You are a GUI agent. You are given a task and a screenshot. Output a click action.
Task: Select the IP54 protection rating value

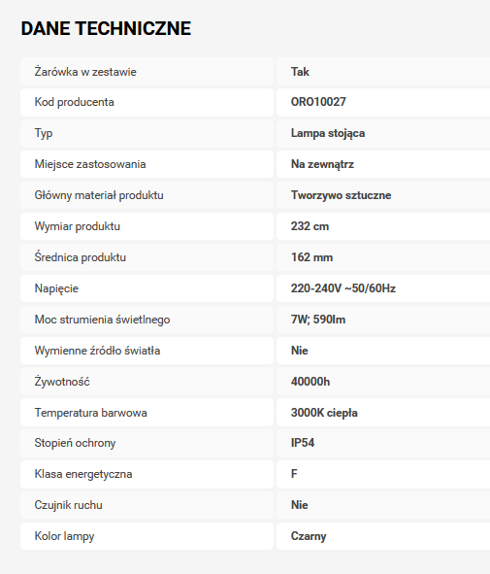pyautogui.click(x=303, y=443)
